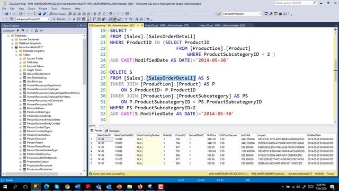Open the View menu
339x191 pixels.
click(21, 8)
